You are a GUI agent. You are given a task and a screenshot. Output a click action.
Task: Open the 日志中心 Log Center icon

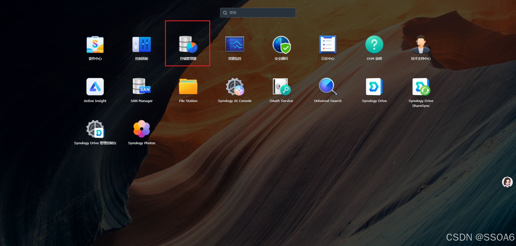pyautogui.click(x=328, y=45)
